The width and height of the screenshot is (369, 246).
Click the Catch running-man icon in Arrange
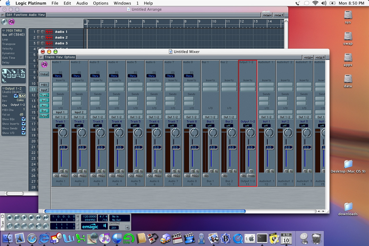(4, 22)
